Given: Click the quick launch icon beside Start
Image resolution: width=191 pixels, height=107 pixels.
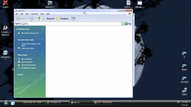Looking at the screenshot, I should tap(13, 103).
